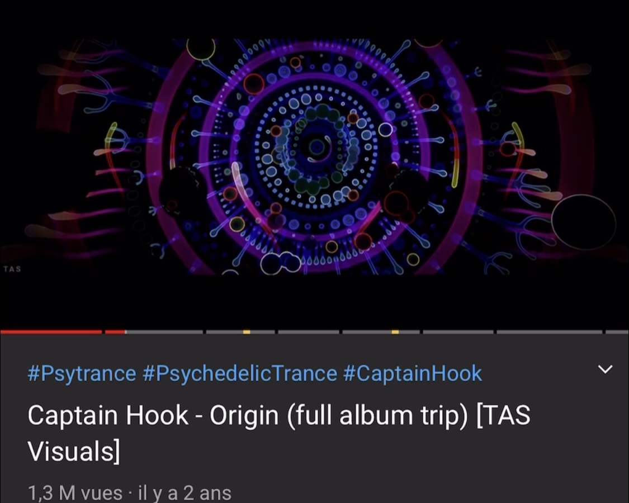
Task: Open the #Psytrance hashtag
Action: coord(82,373)
